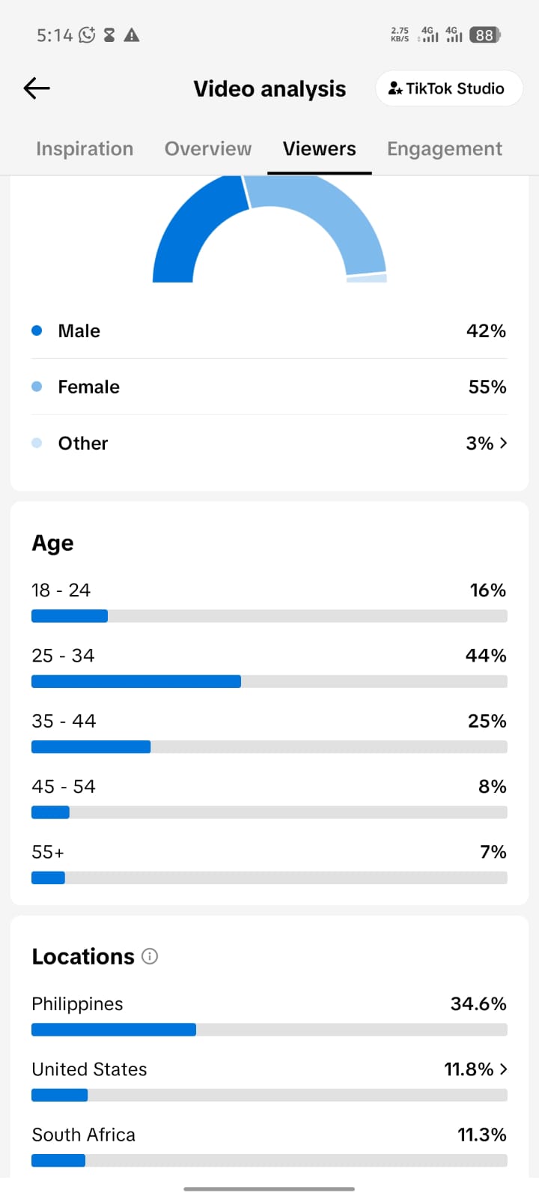Open the Locations info icon
Screen dimensions: 539x1199
coord(150,956)
